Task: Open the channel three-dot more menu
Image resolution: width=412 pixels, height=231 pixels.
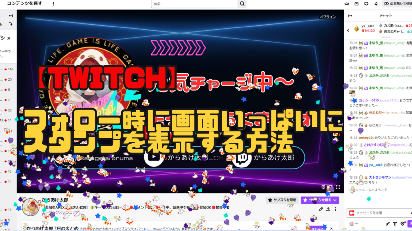Action: pyautogui.click(x=336, y=209)
